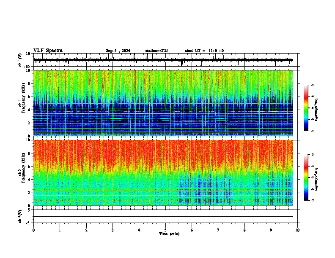Click time axis tick label 3
Viewport: 335px width, 258px height.
point(113,230)
